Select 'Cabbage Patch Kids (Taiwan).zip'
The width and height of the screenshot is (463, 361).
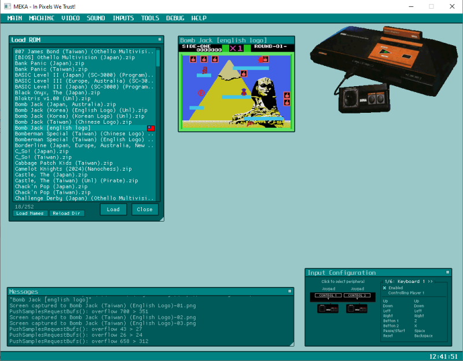(84, 163)
